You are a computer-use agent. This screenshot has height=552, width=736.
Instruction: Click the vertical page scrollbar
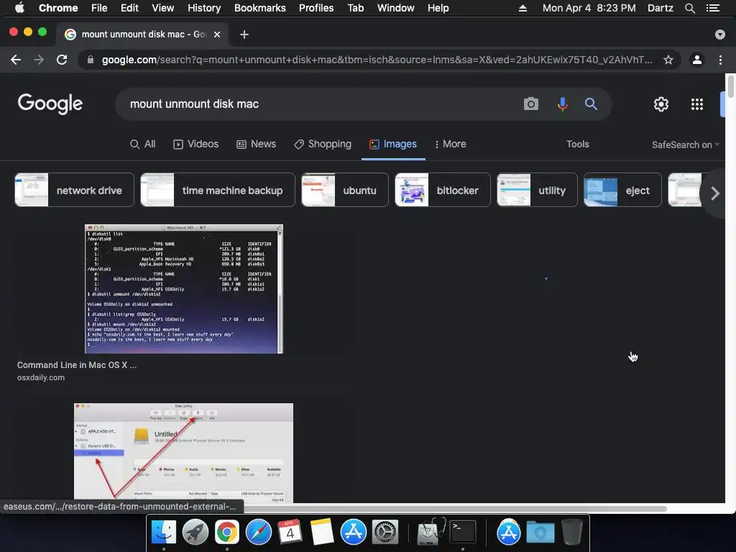(730, 87)
